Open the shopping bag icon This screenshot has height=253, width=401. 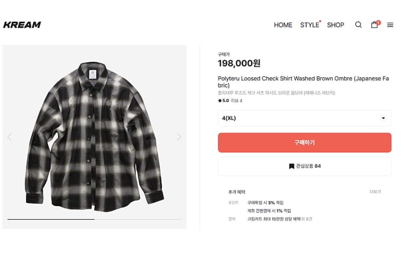pyautogui.click(x=374, y=25)
